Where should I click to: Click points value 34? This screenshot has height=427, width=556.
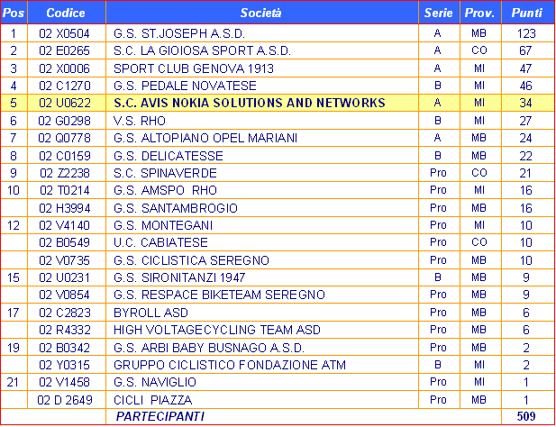pyautogui.click(x=526, y=103)
